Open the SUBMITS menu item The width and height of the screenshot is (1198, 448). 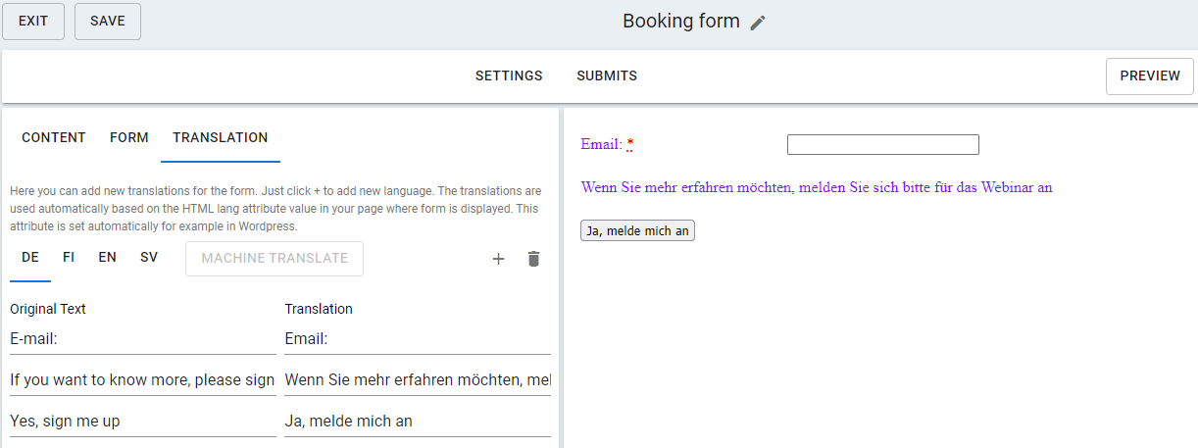(x=607, y=76)
